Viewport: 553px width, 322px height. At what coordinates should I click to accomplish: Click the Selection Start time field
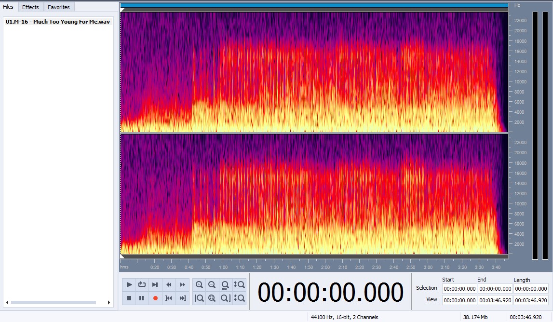[x=459, y=289]
